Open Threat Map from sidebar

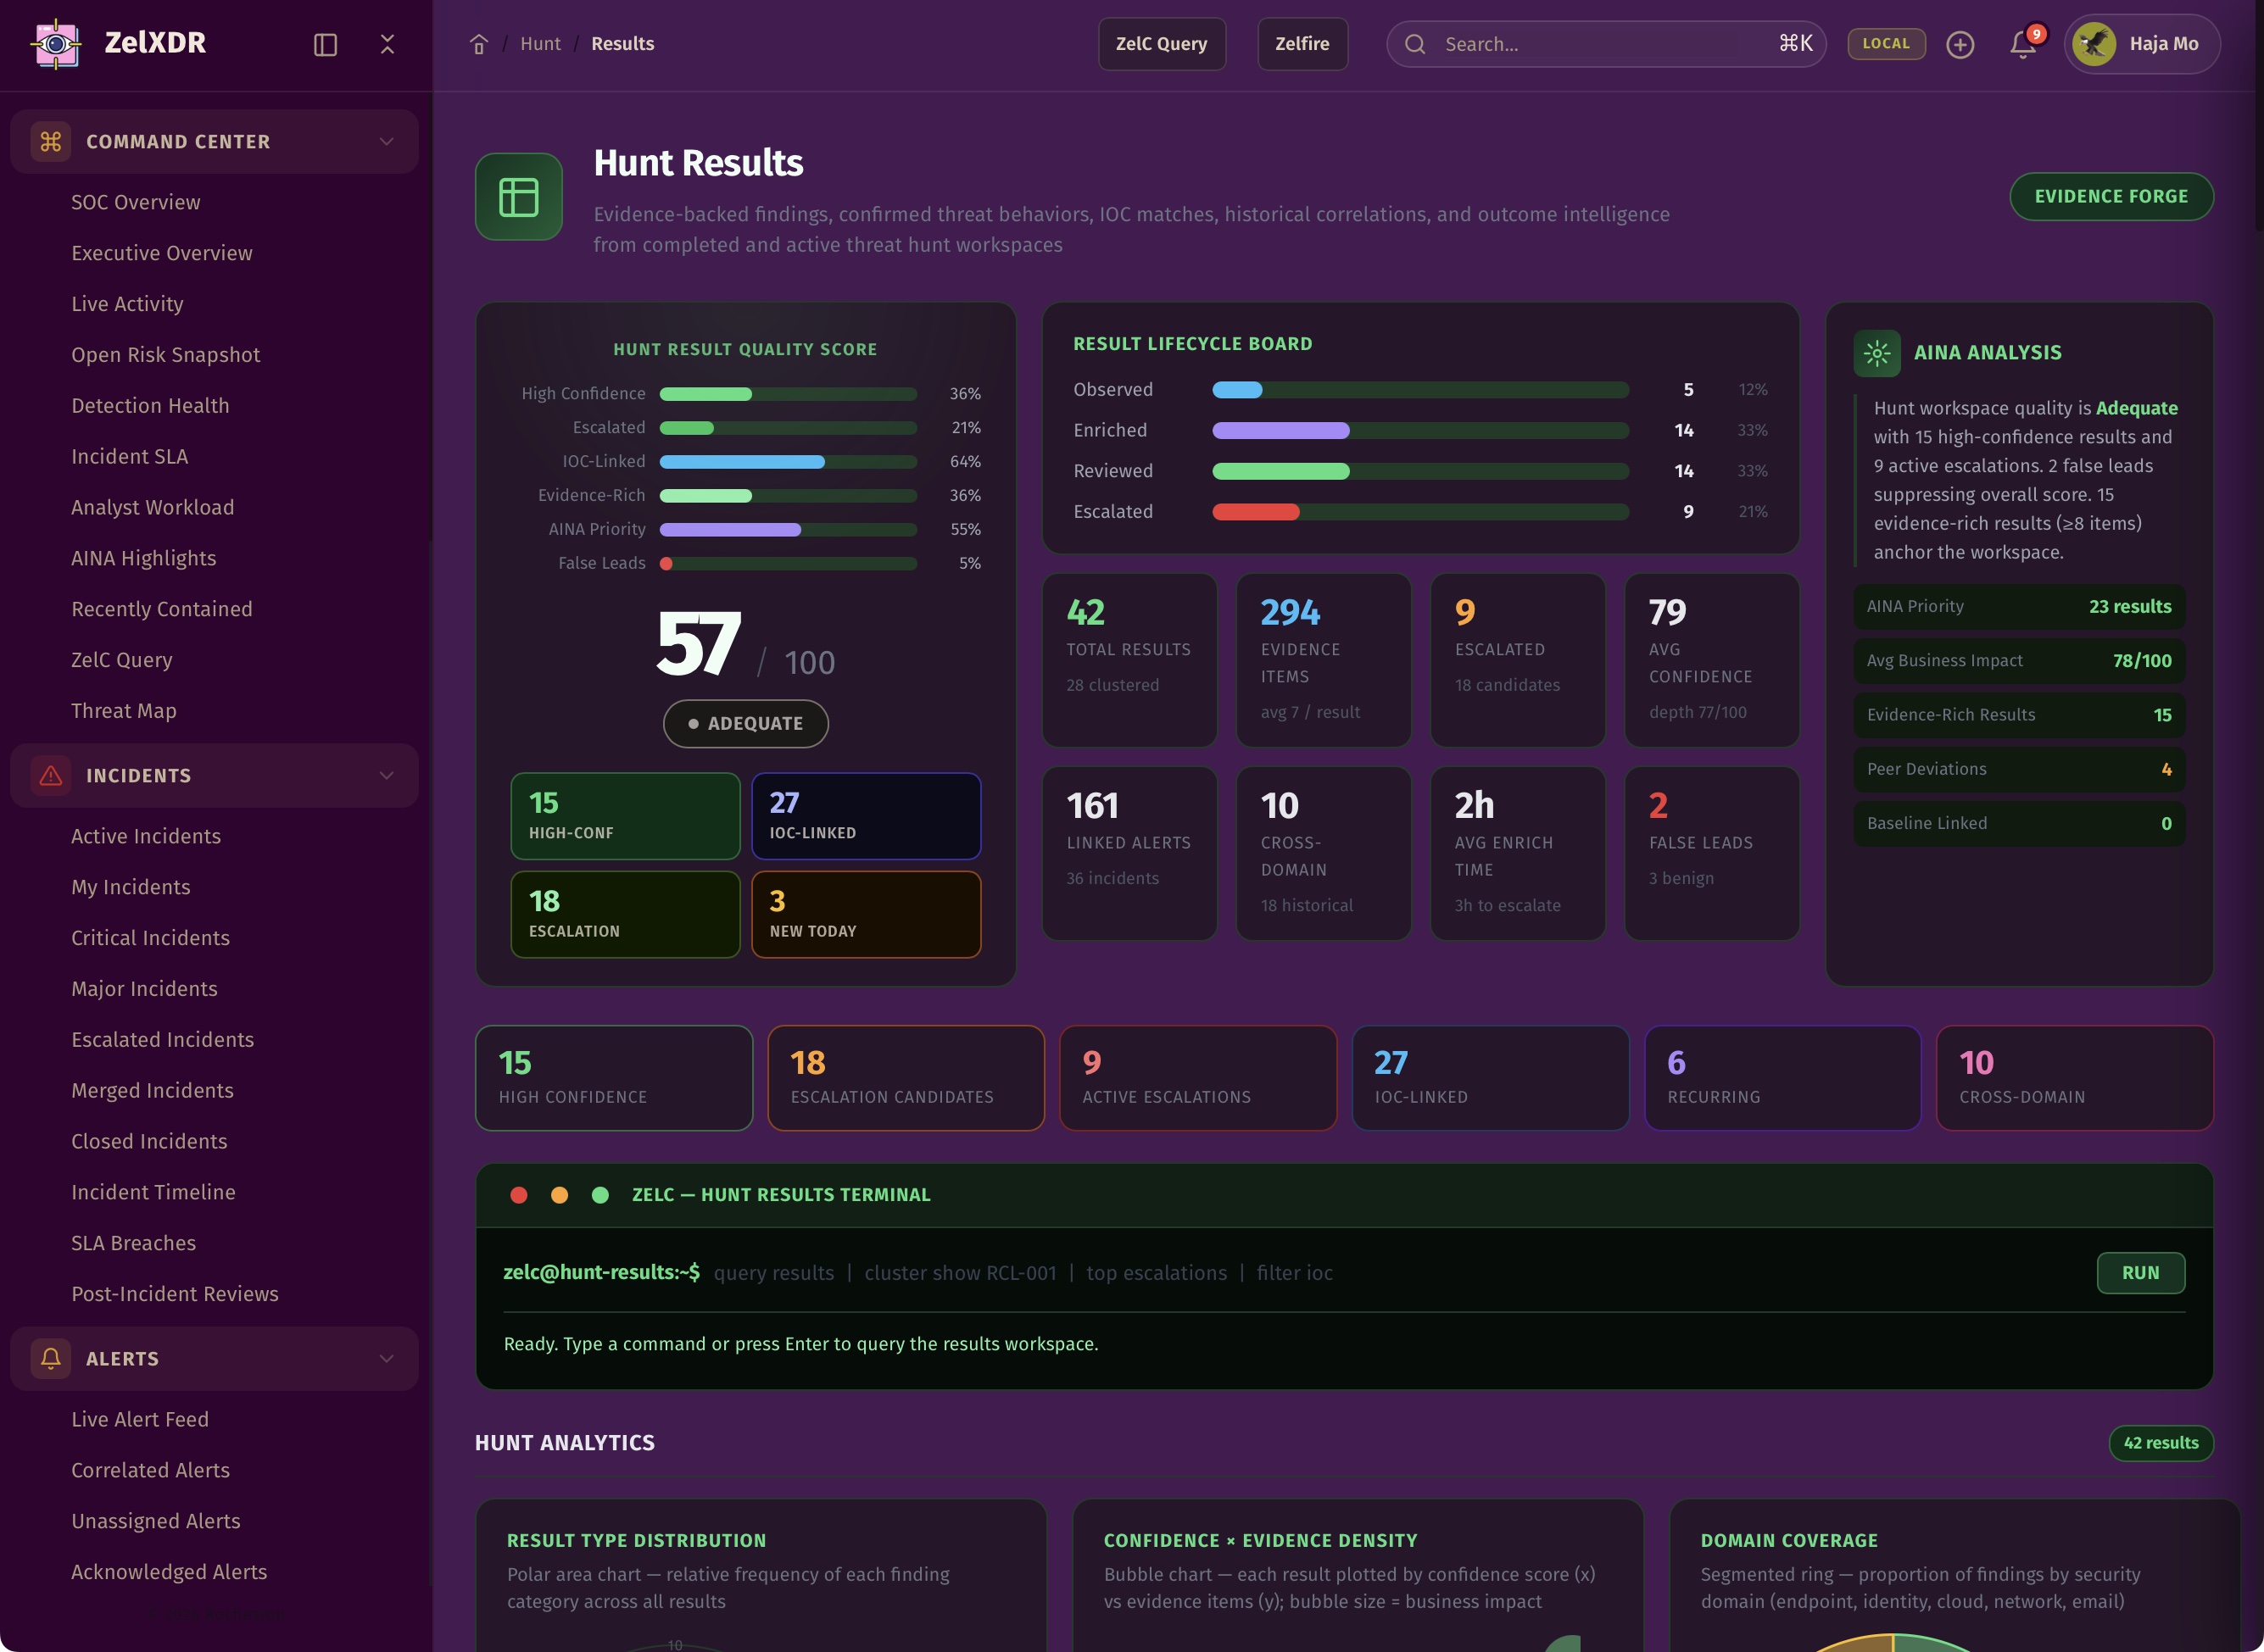pyautogui.click(x=123, y=711)
